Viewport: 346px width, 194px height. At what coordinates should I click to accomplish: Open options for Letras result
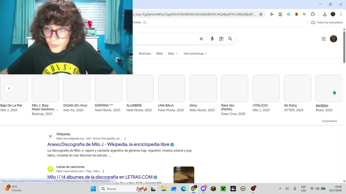point(103,171)
